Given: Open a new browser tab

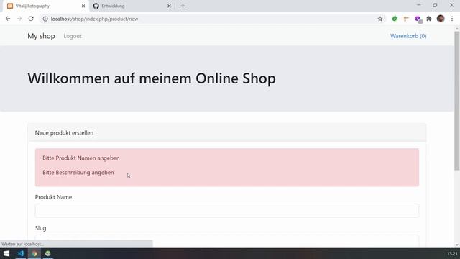Looking at the screenshot, I should click(183, 6).
